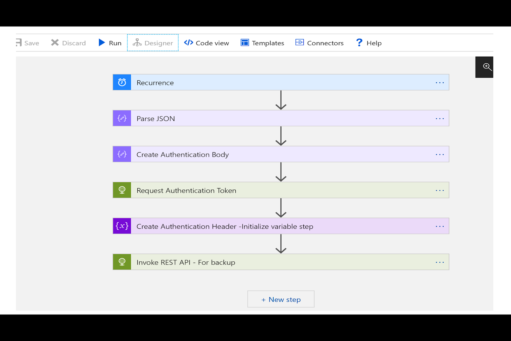
Task: Click the New step button
Action: [x=281, y=299]
